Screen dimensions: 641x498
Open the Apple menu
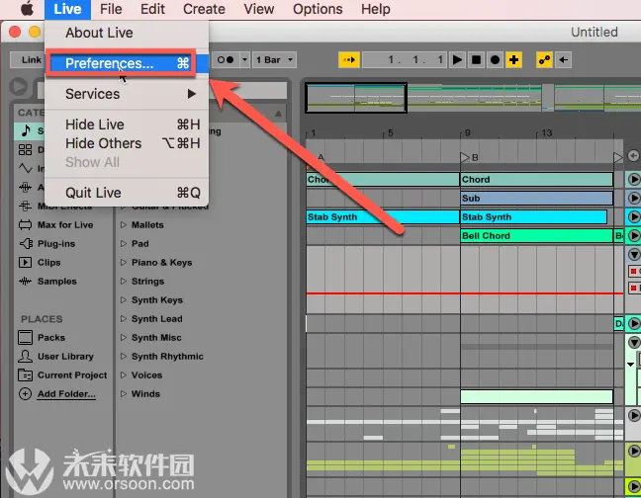pyautogui.click(x=27, y=9)
